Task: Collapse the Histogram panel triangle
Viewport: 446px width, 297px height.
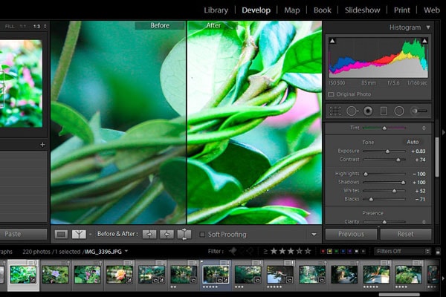Action: 428,27
